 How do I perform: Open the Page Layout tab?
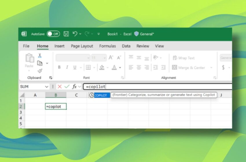click(82, 46)
